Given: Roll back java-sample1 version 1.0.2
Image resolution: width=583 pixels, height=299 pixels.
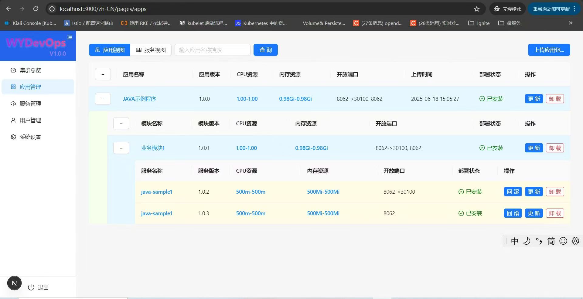Looking at the screenshot, I should [x=513, y=192].
